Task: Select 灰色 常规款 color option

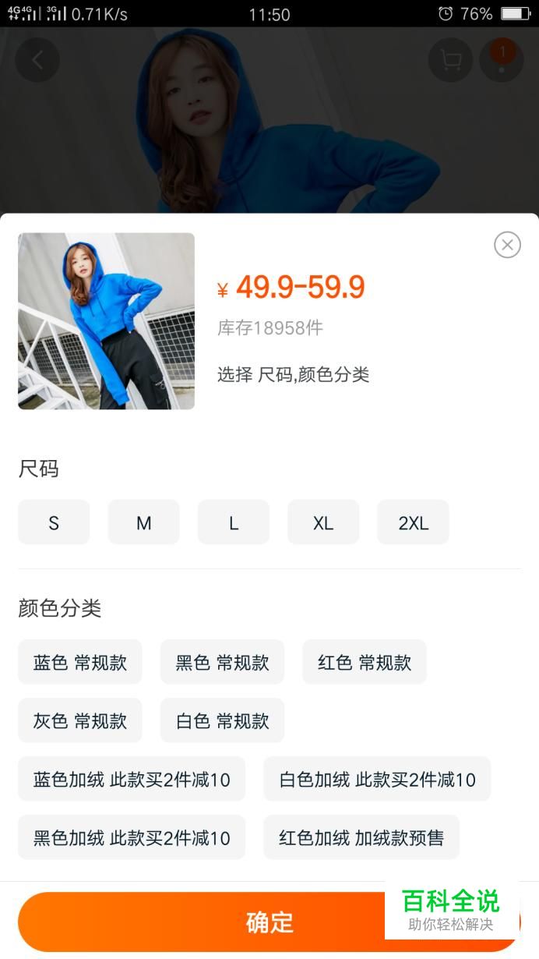Action: pyautogui.click(x=80, y=720)
